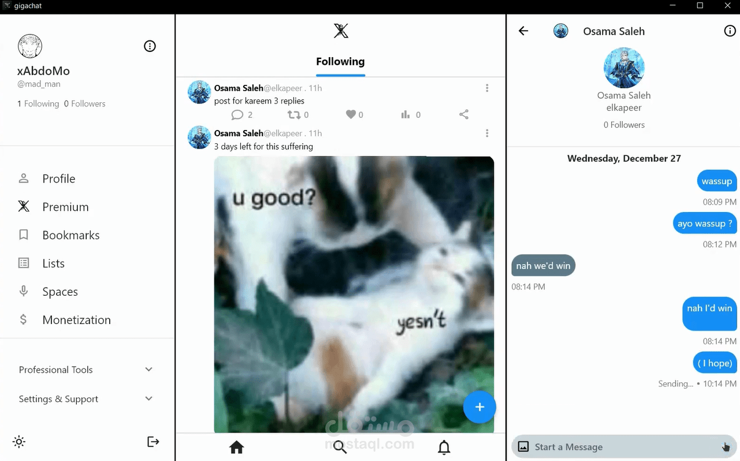
Task: Open options for the 'post for kareem' post
Action: pyautogui.click(x=487, y=88)
